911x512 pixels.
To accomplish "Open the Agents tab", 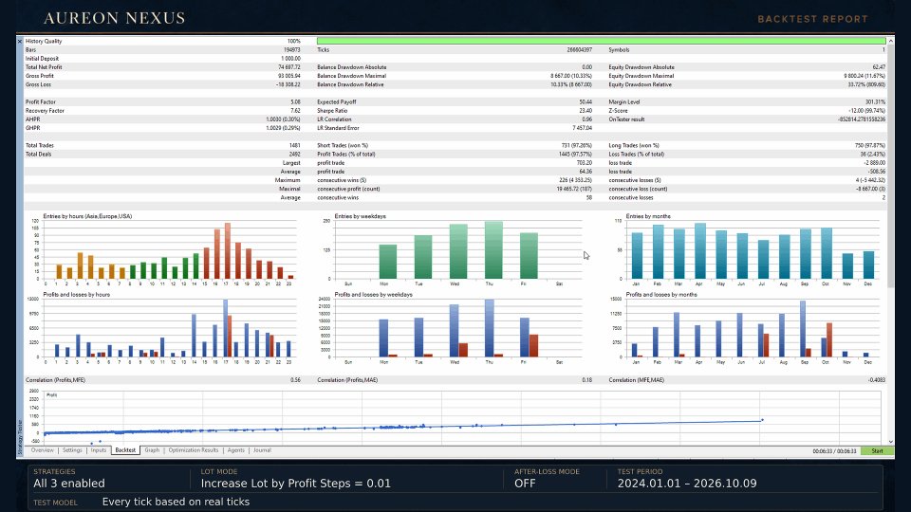I will 236,450.
